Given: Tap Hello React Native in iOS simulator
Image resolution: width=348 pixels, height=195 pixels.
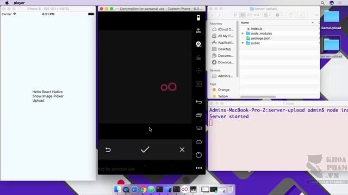Looking at the screenshot, I should tap(47, 92).
